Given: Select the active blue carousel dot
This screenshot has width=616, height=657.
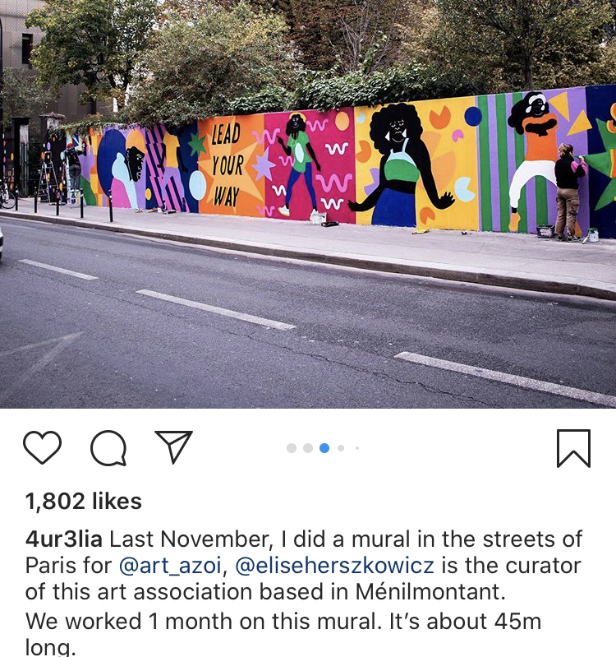Looking at the screenshot, I should (324, 448).
